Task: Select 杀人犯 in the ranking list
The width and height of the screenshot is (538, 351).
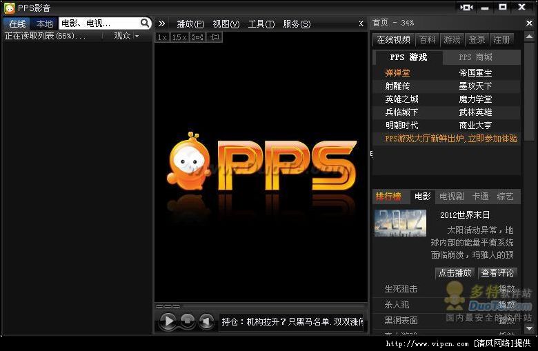Action: [397, 304]
